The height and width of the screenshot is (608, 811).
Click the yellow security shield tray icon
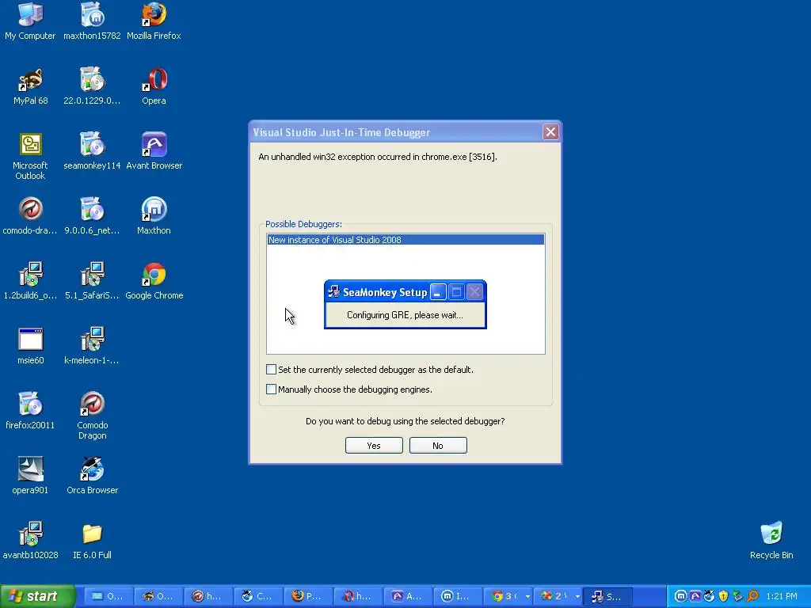coord(724,596)
